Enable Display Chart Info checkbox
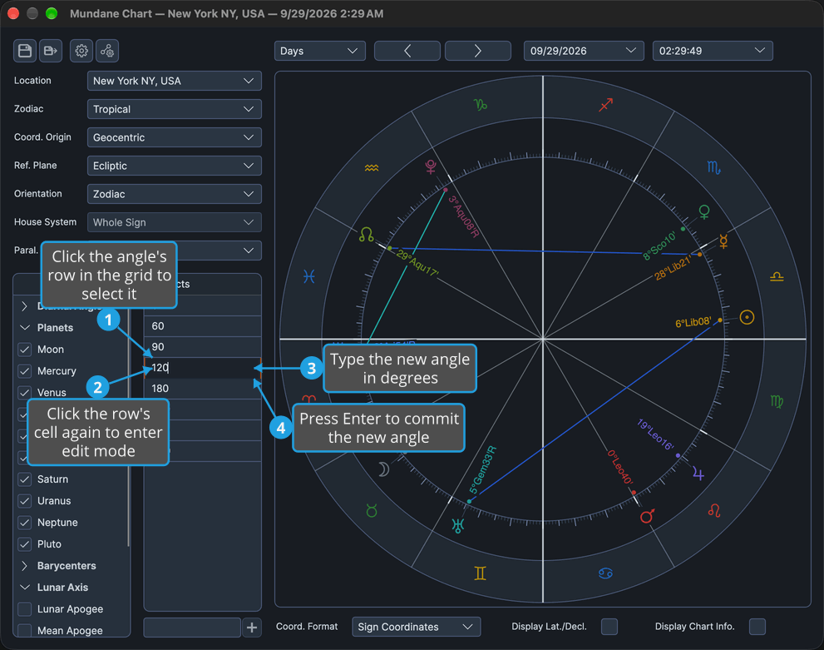This screenshot has width=824, height=650. tap(757, 627)
